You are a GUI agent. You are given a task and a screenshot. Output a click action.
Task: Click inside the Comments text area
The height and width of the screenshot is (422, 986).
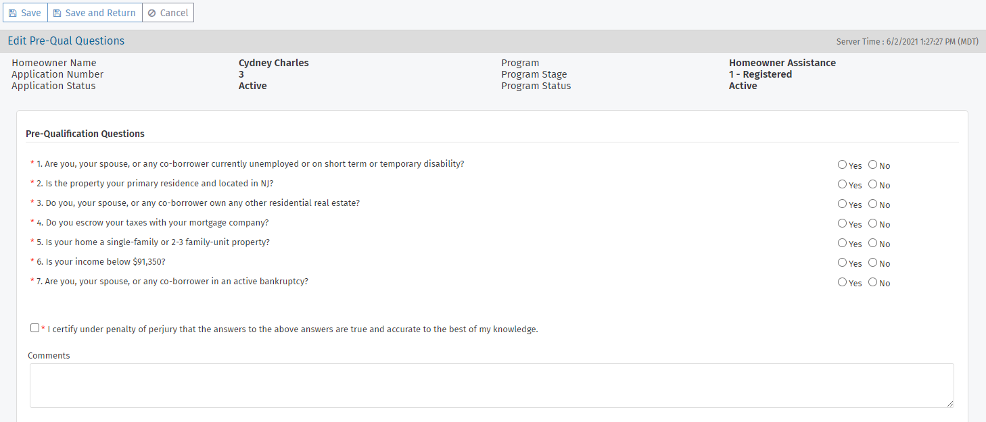tap(491, 385)
